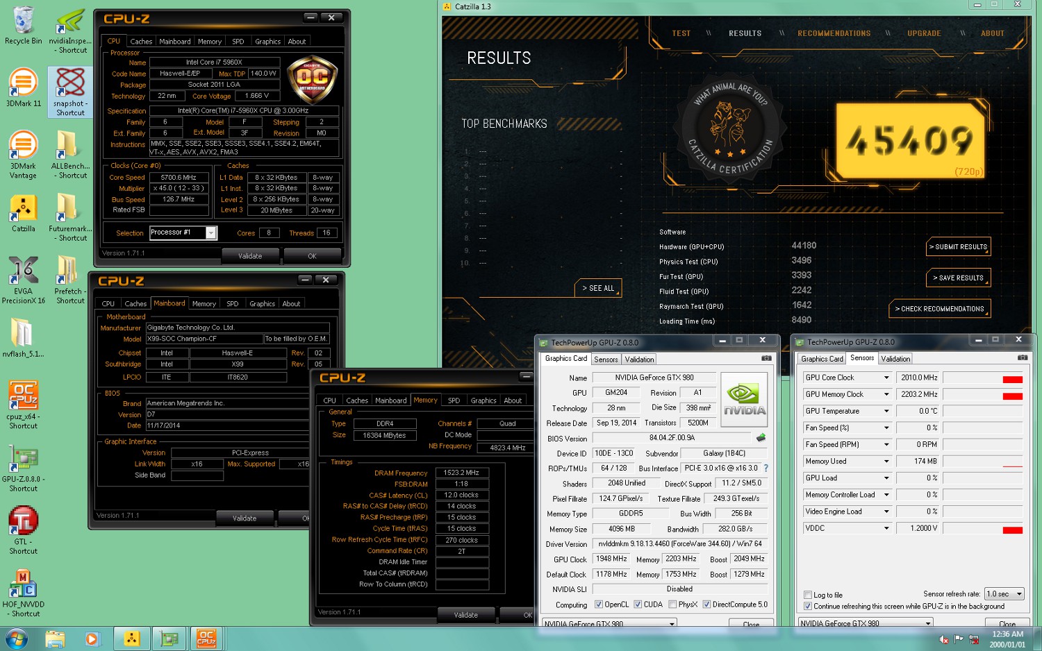
Task: Open the VDDC sensor dropdown
Action: pyautogui.click(x=886, y=528)
